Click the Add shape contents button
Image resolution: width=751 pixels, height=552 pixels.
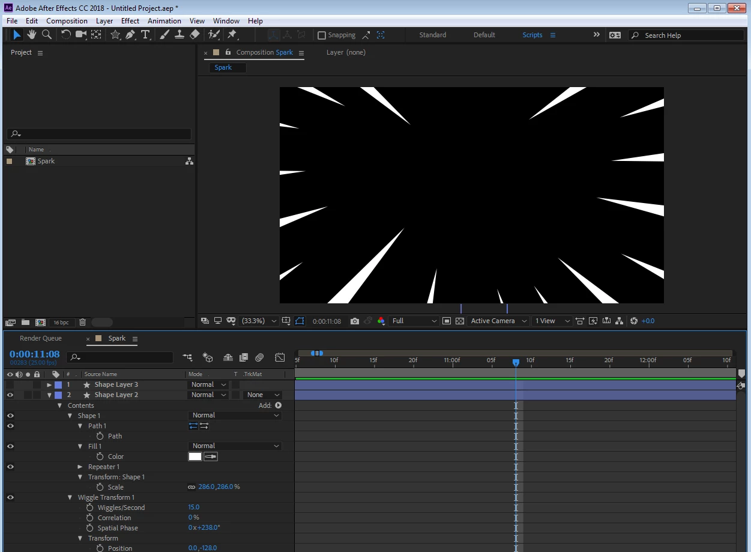point(278,405)
